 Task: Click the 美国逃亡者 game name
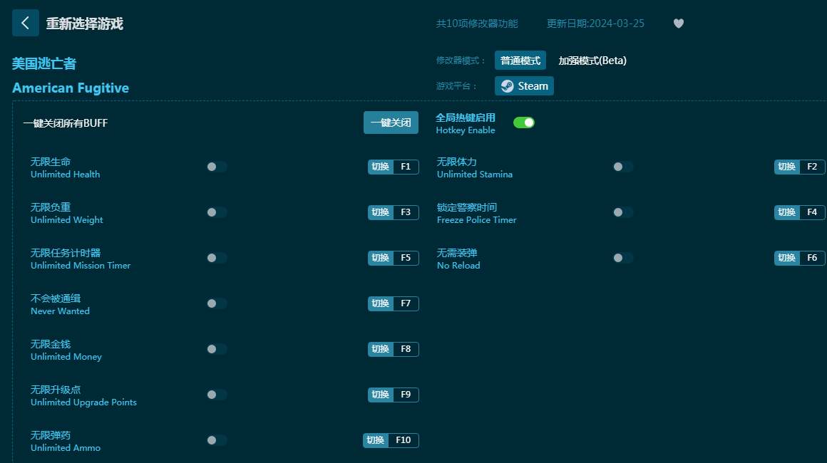[44, 63]
